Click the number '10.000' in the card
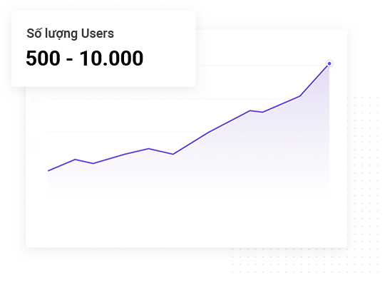The width and height of the screenshot is (385, 285). tap(111, 58)
